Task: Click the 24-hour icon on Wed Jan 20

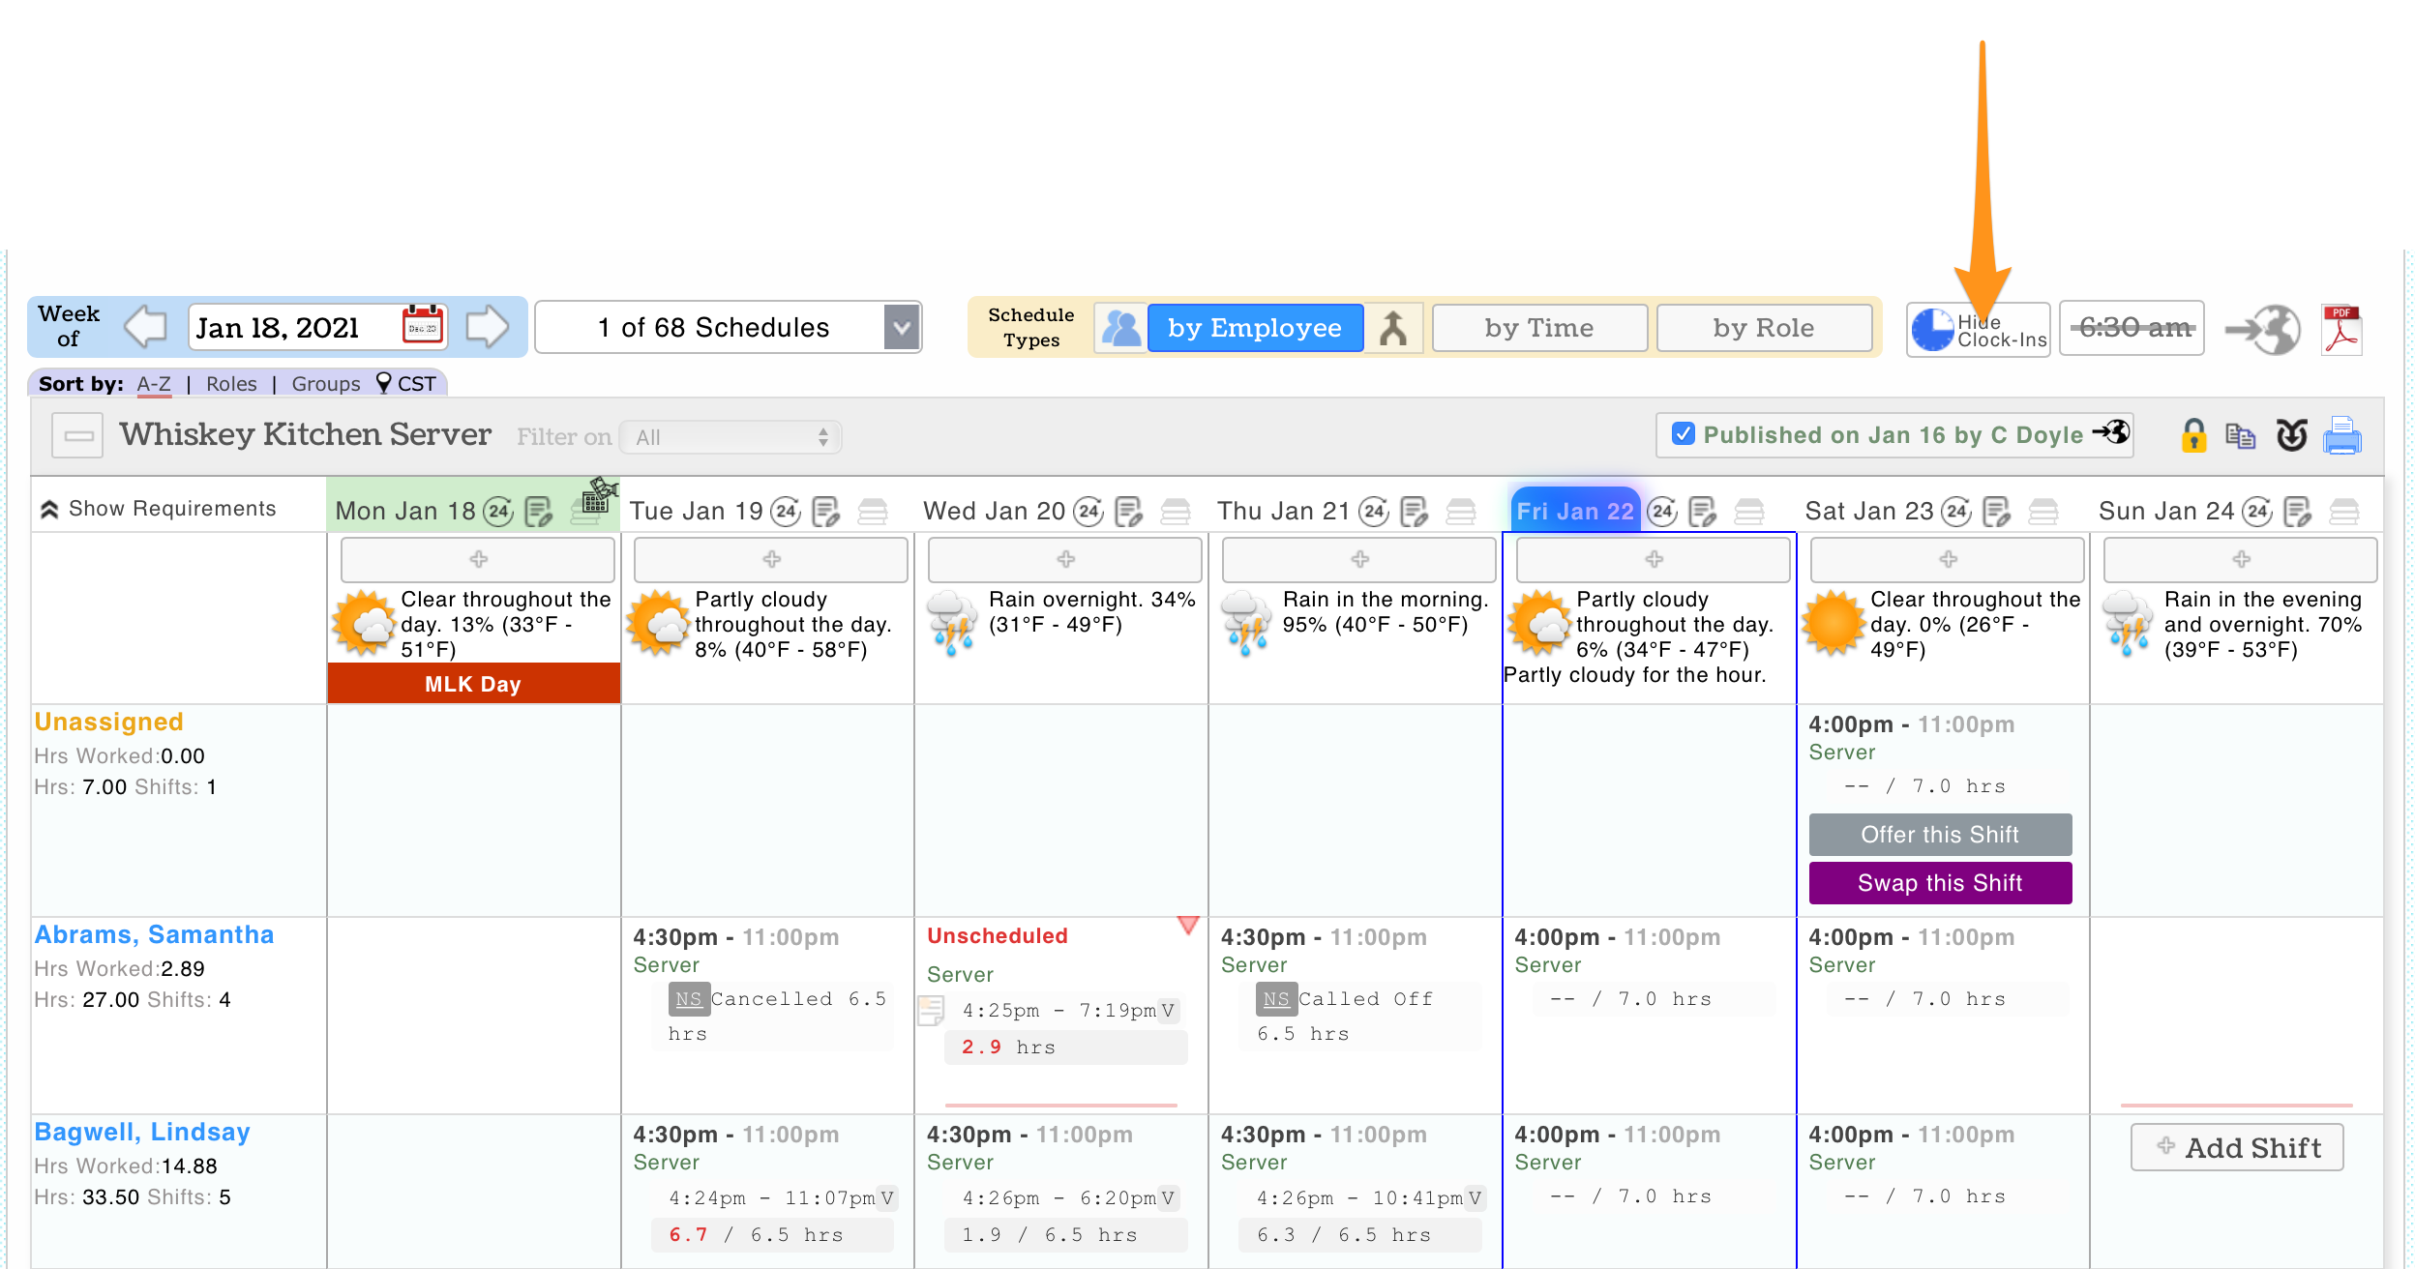Action: [1088, 511]
